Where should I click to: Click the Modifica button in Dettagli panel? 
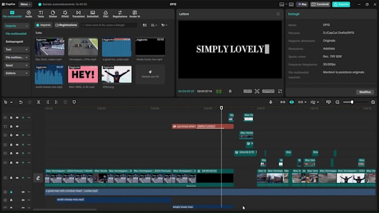(365, 92)
